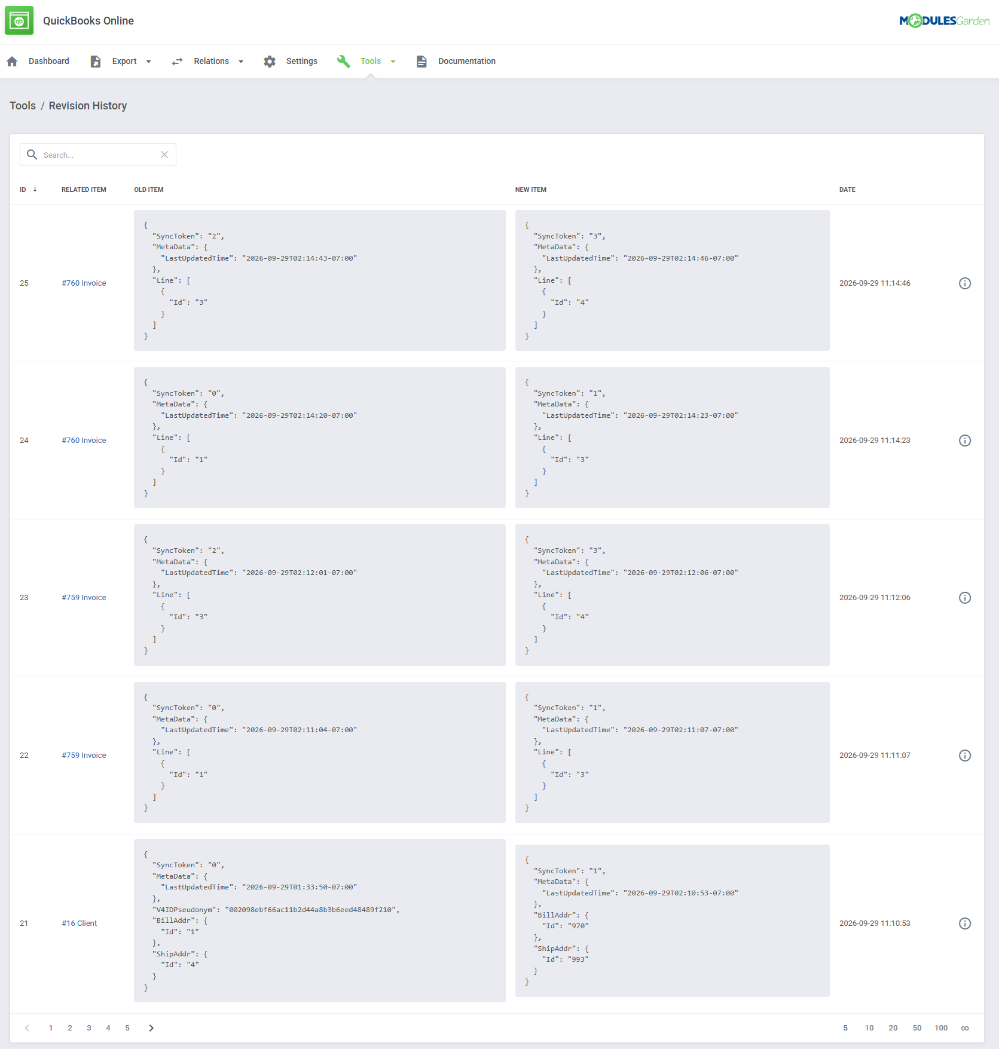Click the Export document icon
Image resolution: width=999 pixels, height=1049 pixels.
pyautogui.click(x=96, y=62)
